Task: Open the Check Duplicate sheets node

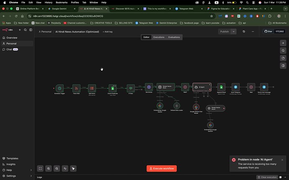Action: point(112,88)
